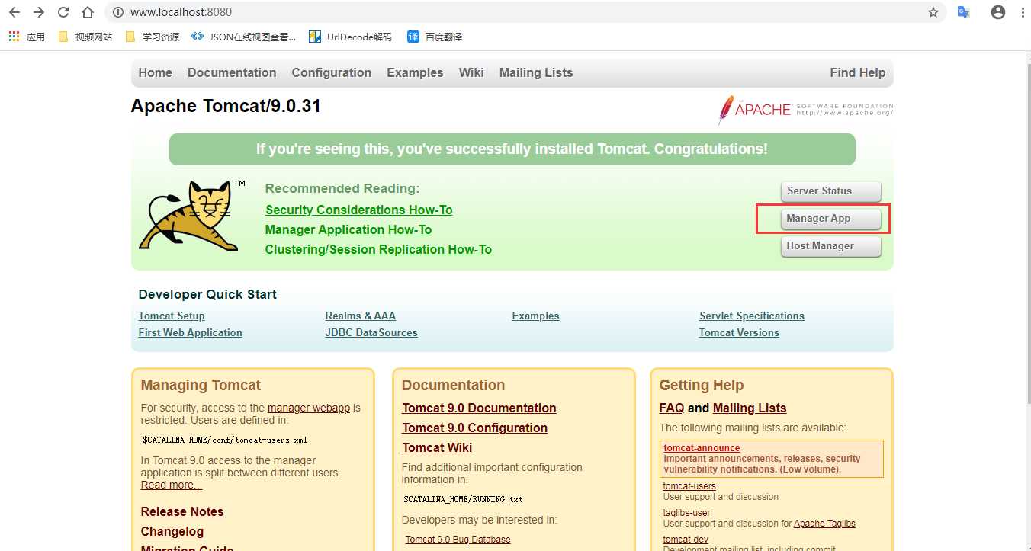
Task: Open Chrome three-dot menu
Action: coord(1022,12)
